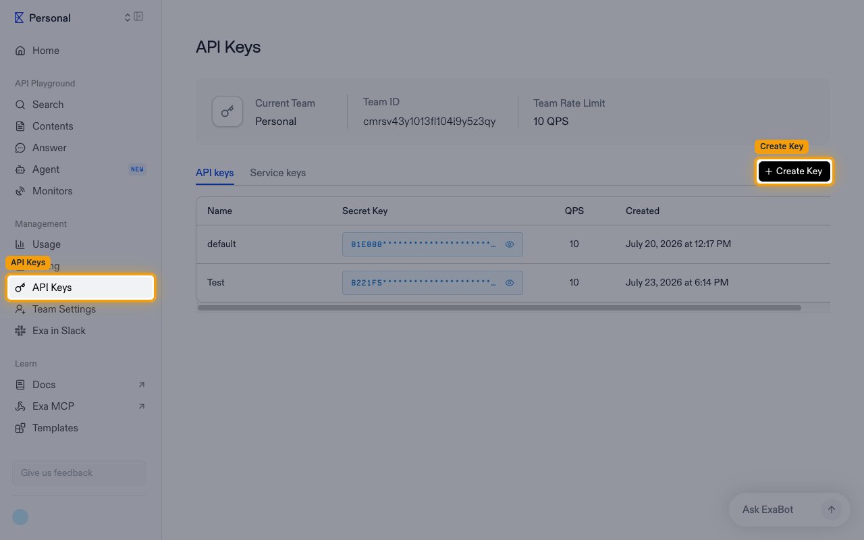Open the Personal team switcher chevrons

tap(128, 18)
